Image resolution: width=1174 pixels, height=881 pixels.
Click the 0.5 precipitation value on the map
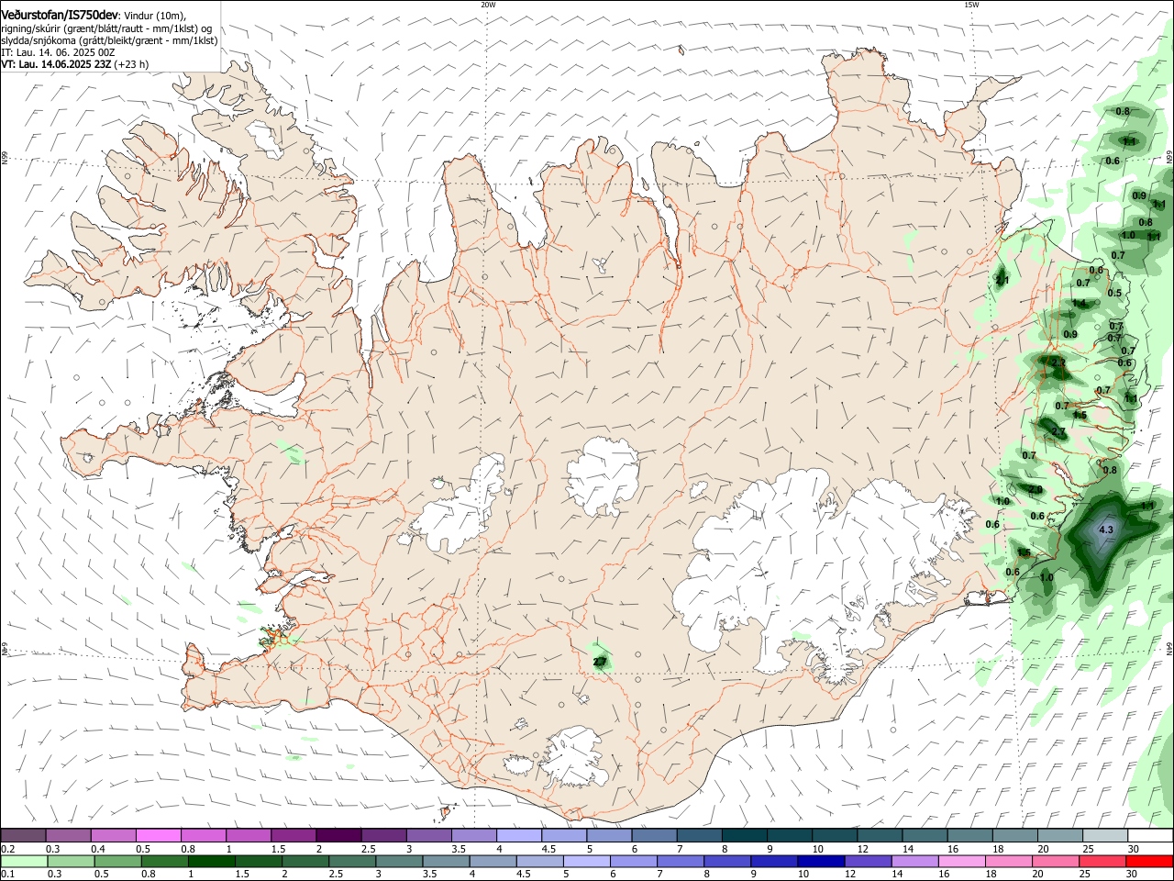(x=1114, y=293)
